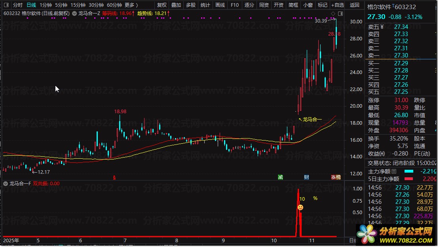Click the diamond icon above chart
The height and width of the screenshot is (247, 439).
333,14
